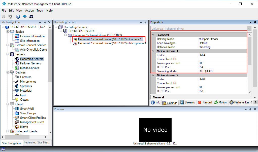Collapse the General section in Properties
The width and height of the screenshot is (258, 152).
tap(153, 35)
